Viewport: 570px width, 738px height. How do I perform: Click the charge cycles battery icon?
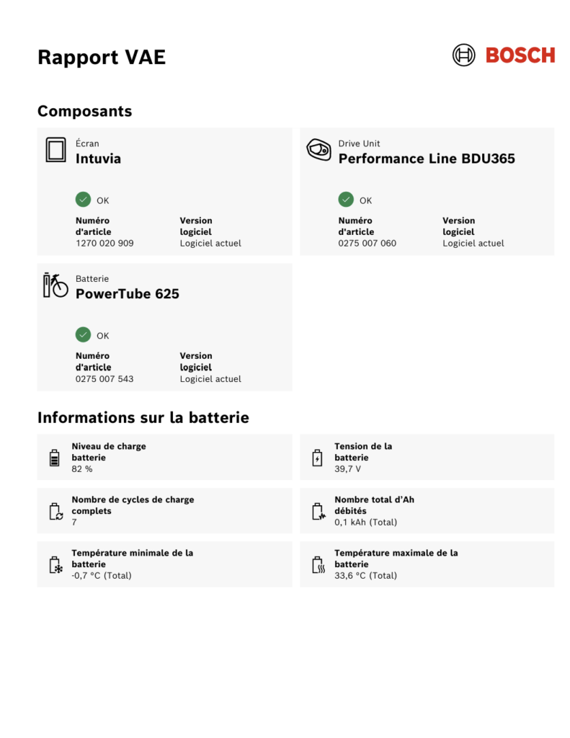coord(55,511)
